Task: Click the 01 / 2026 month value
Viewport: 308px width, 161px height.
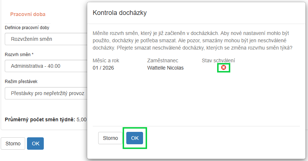Action: click(104, 68)
